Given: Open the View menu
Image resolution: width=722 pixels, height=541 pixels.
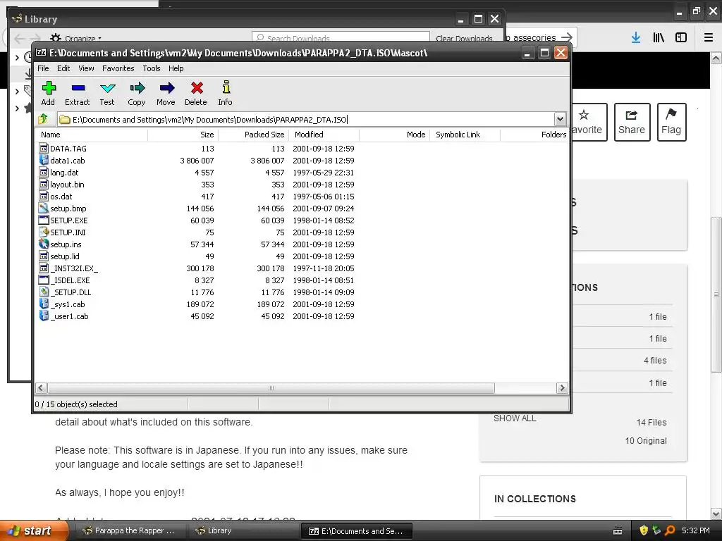Looking at the screenshot, I should (86, 68).
